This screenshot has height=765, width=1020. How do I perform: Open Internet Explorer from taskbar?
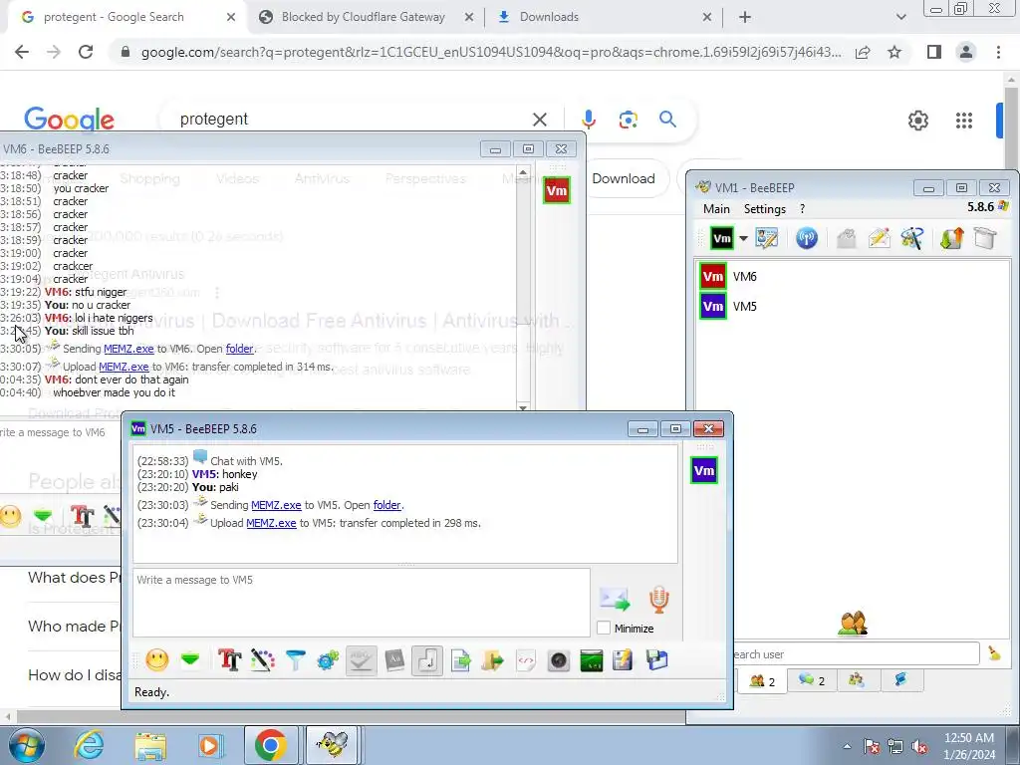coord(89,745)
